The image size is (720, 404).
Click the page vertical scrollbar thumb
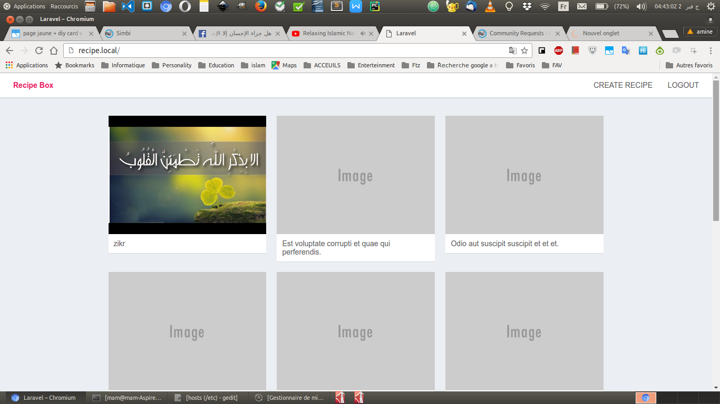(716, 150)
